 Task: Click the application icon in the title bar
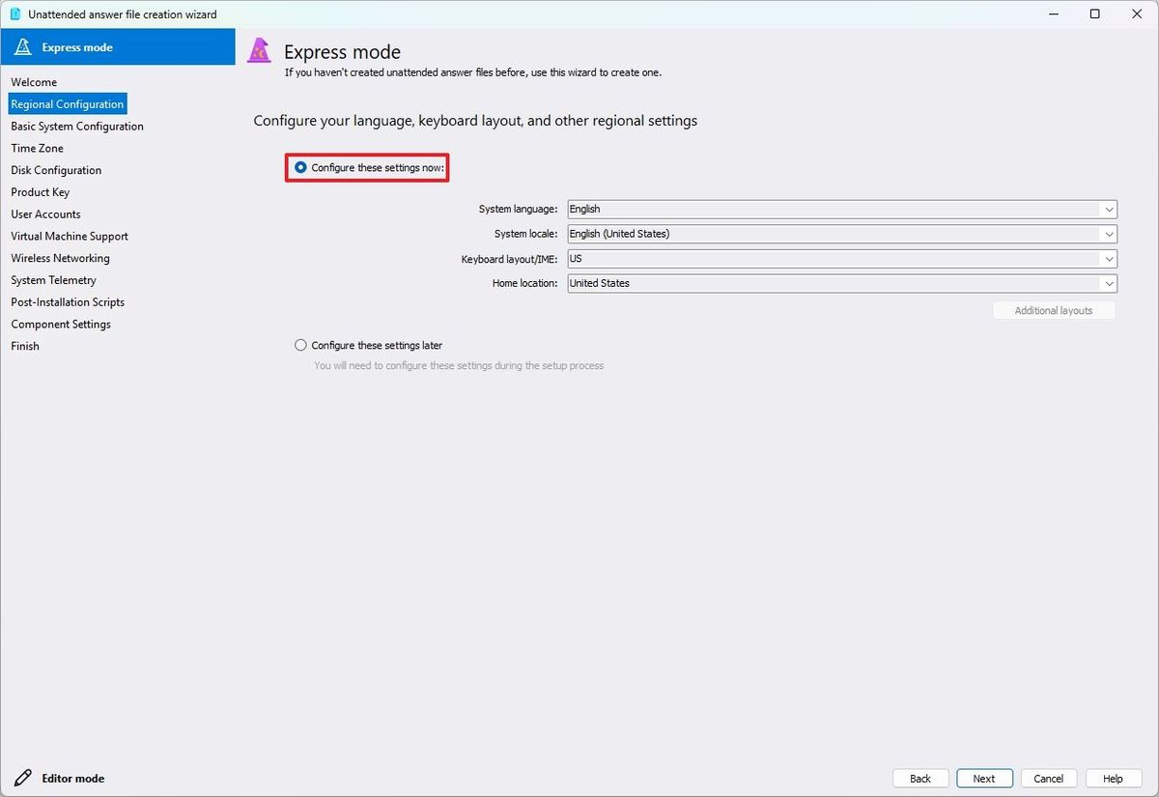14,14
